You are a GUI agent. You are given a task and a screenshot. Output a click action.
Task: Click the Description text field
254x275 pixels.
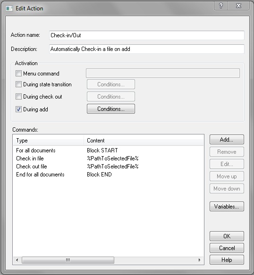[x=146, y=49]
